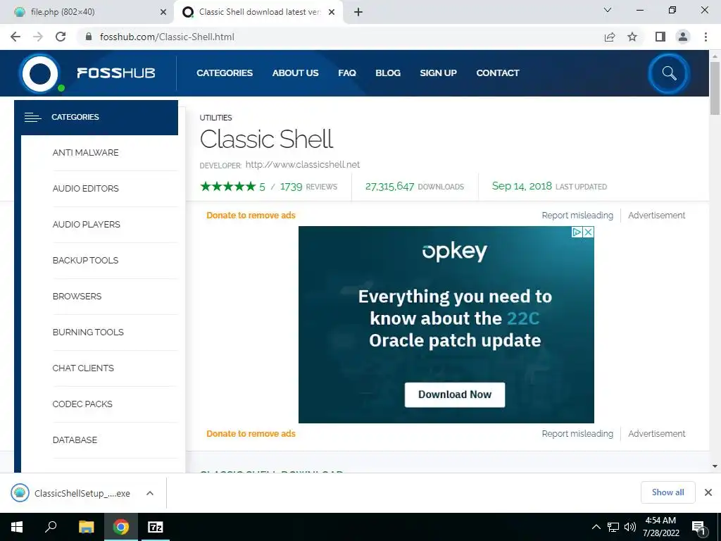Screen dimensions: 721x541
Task: Select CHAT CLIENTS category
Action: click(x=83, y=368)
